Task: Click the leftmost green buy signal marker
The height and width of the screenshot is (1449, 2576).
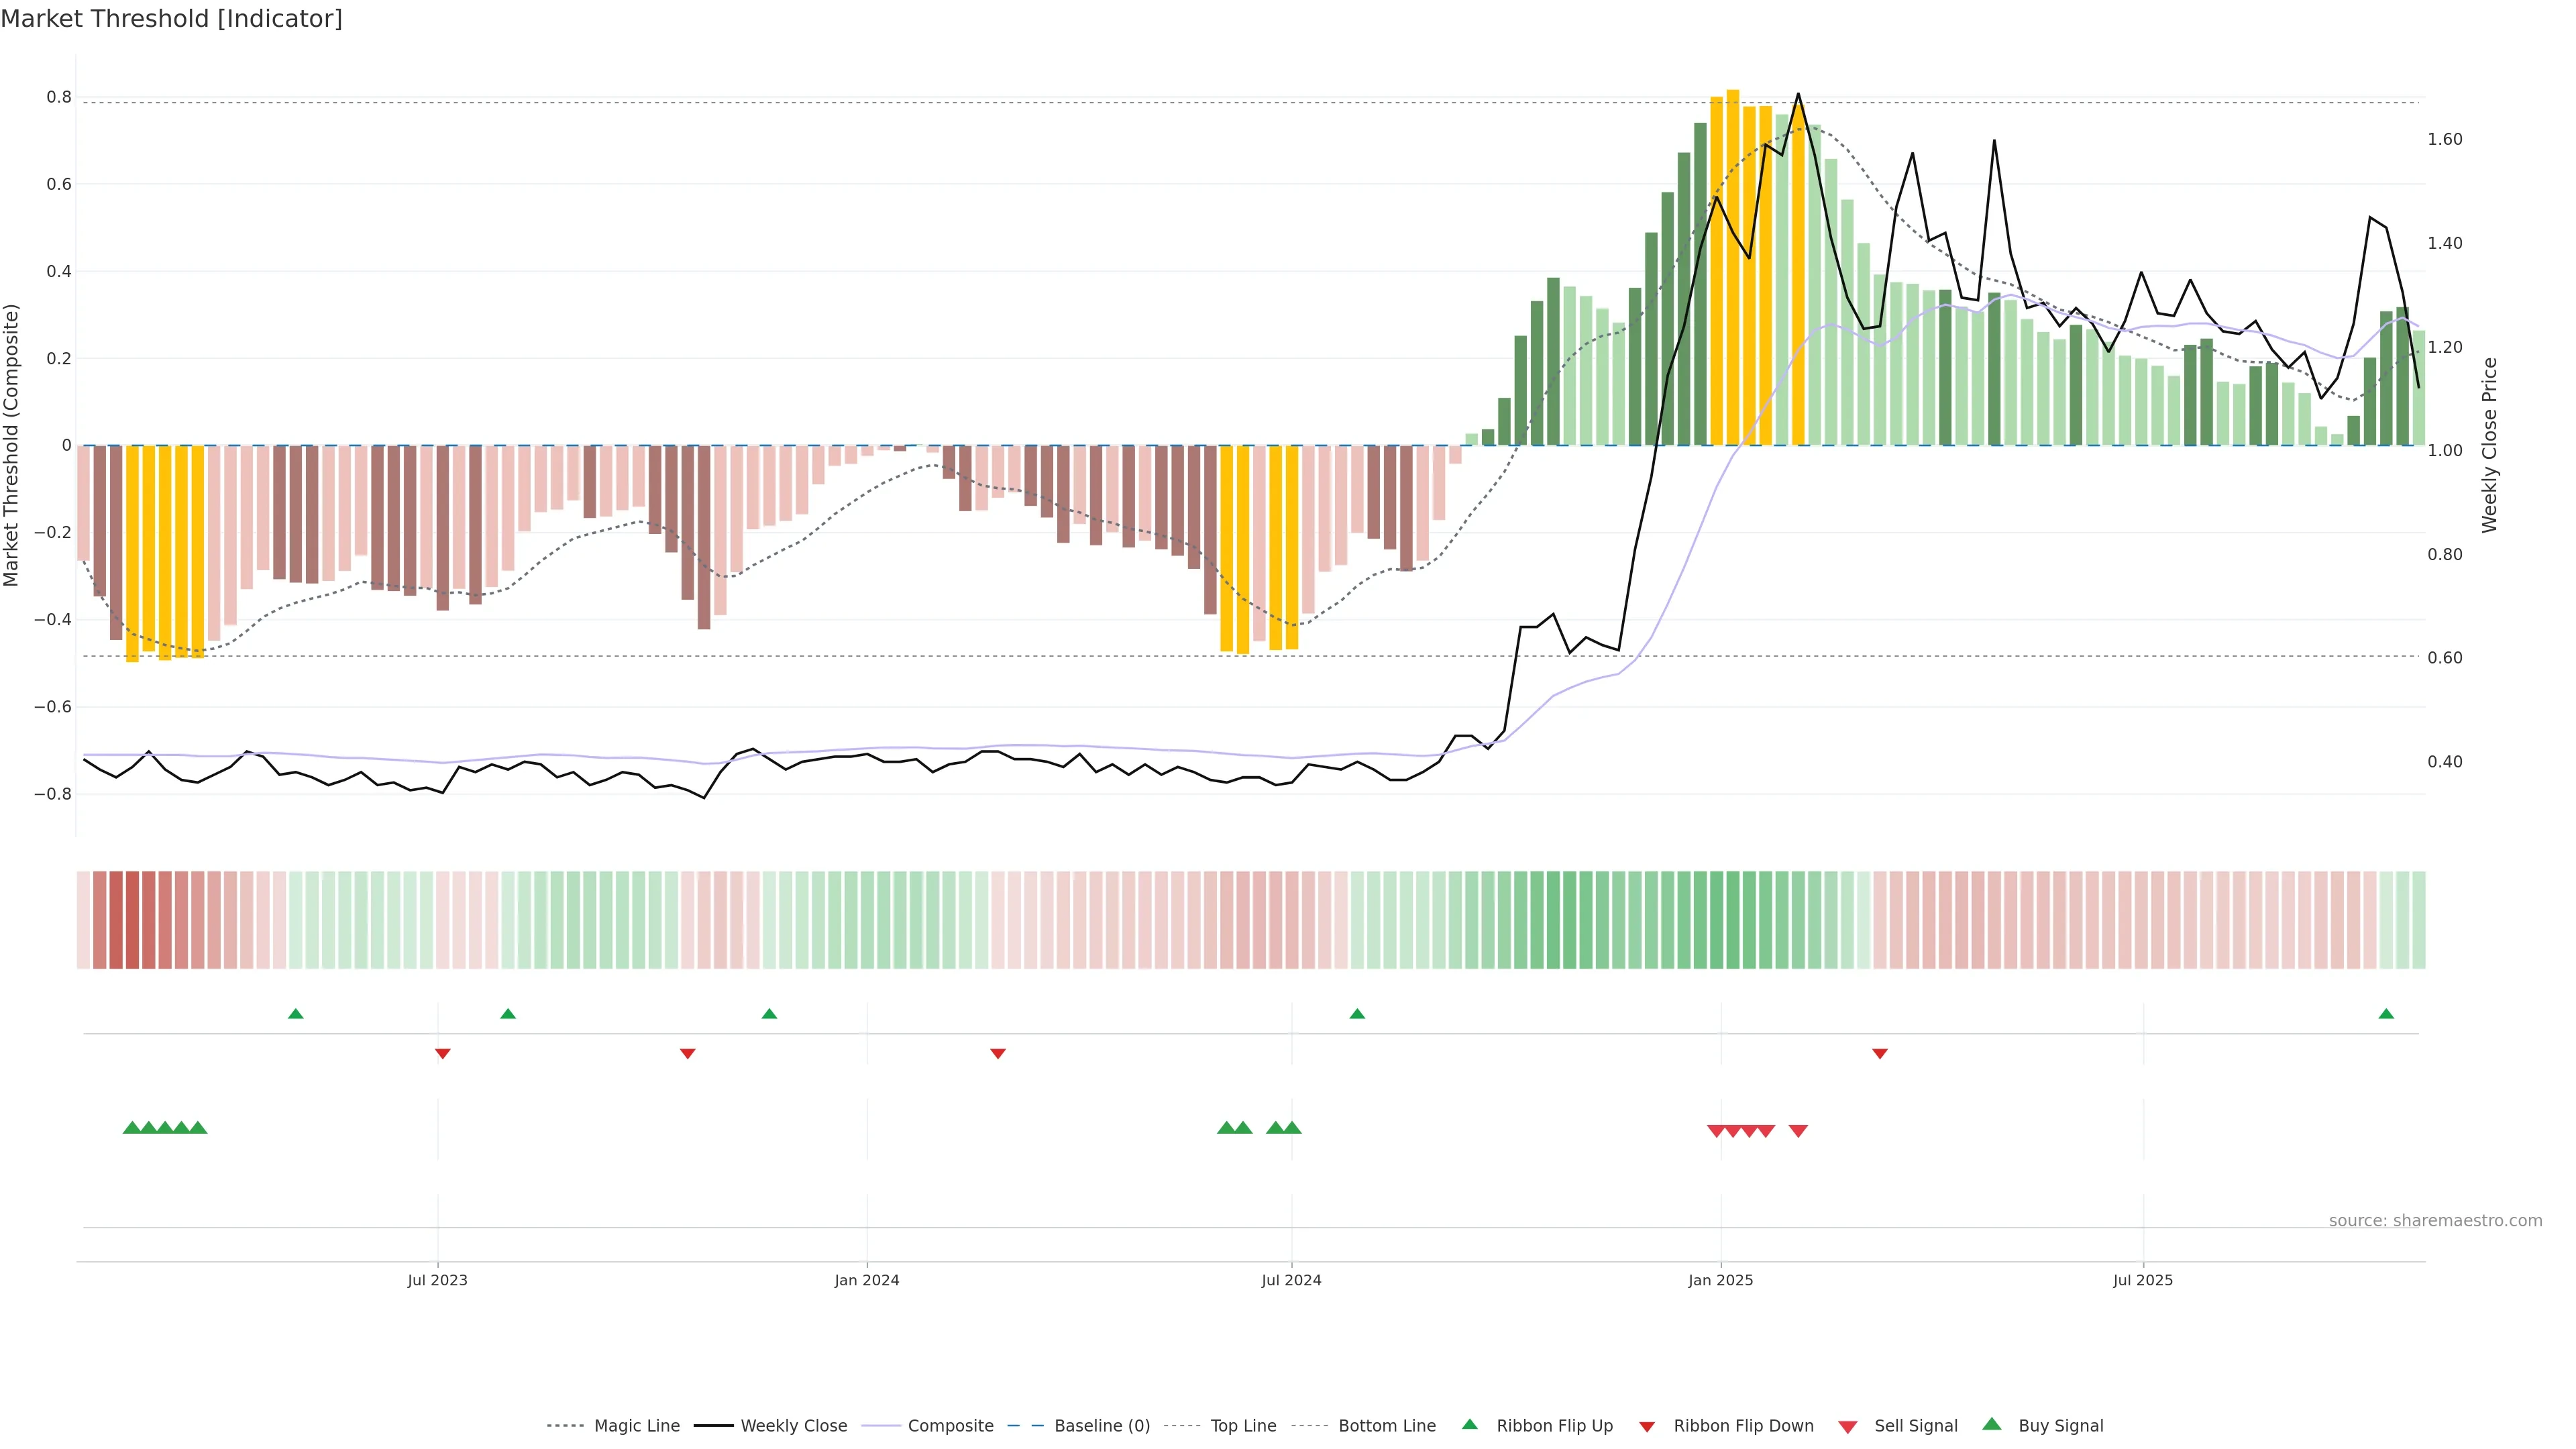Action: point(132,1128)
